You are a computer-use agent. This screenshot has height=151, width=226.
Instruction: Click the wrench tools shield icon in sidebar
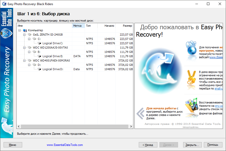[x=6, y=33]
